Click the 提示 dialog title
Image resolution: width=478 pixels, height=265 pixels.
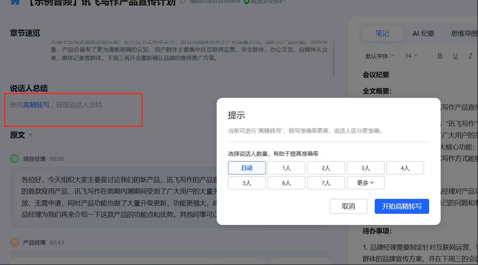237,115
